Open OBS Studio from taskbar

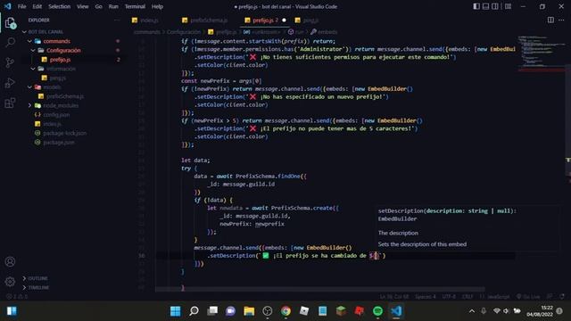point(268,311)
